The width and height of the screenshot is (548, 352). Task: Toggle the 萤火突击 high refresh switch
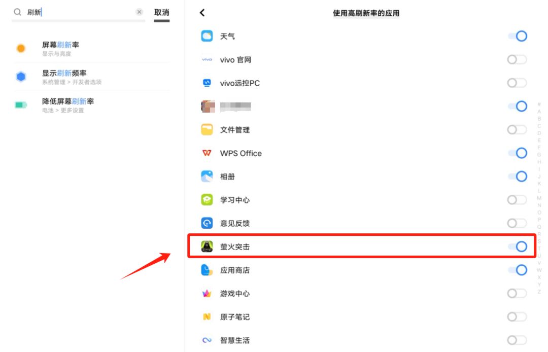(518, 247)
